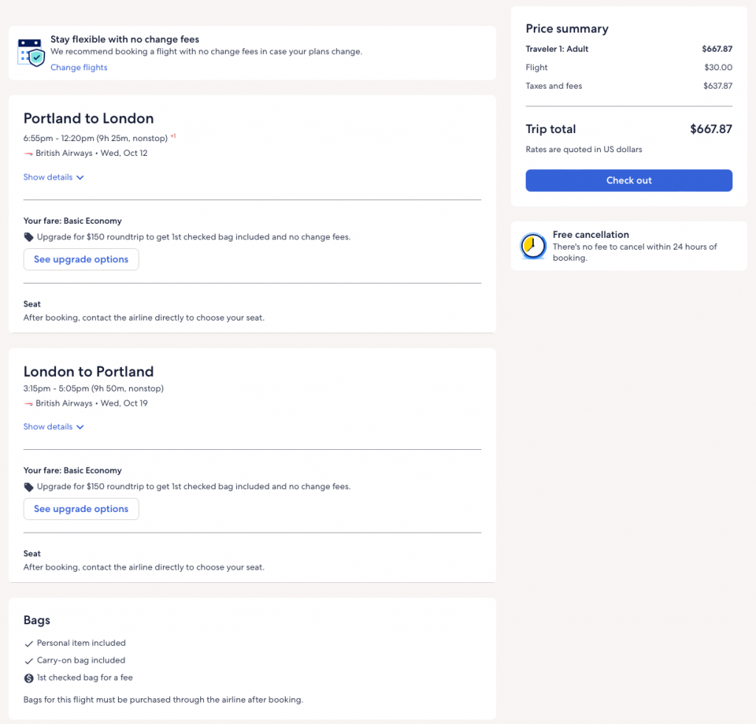Click the checkmark next to Carry-on bag included

(29, 660)
